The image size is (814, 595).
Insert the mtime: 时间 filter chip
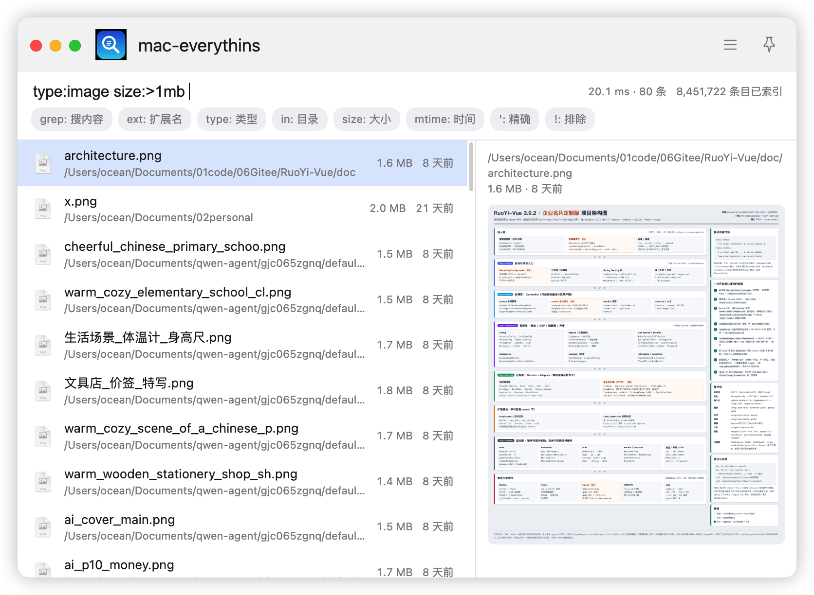click(x=445, y=119)
